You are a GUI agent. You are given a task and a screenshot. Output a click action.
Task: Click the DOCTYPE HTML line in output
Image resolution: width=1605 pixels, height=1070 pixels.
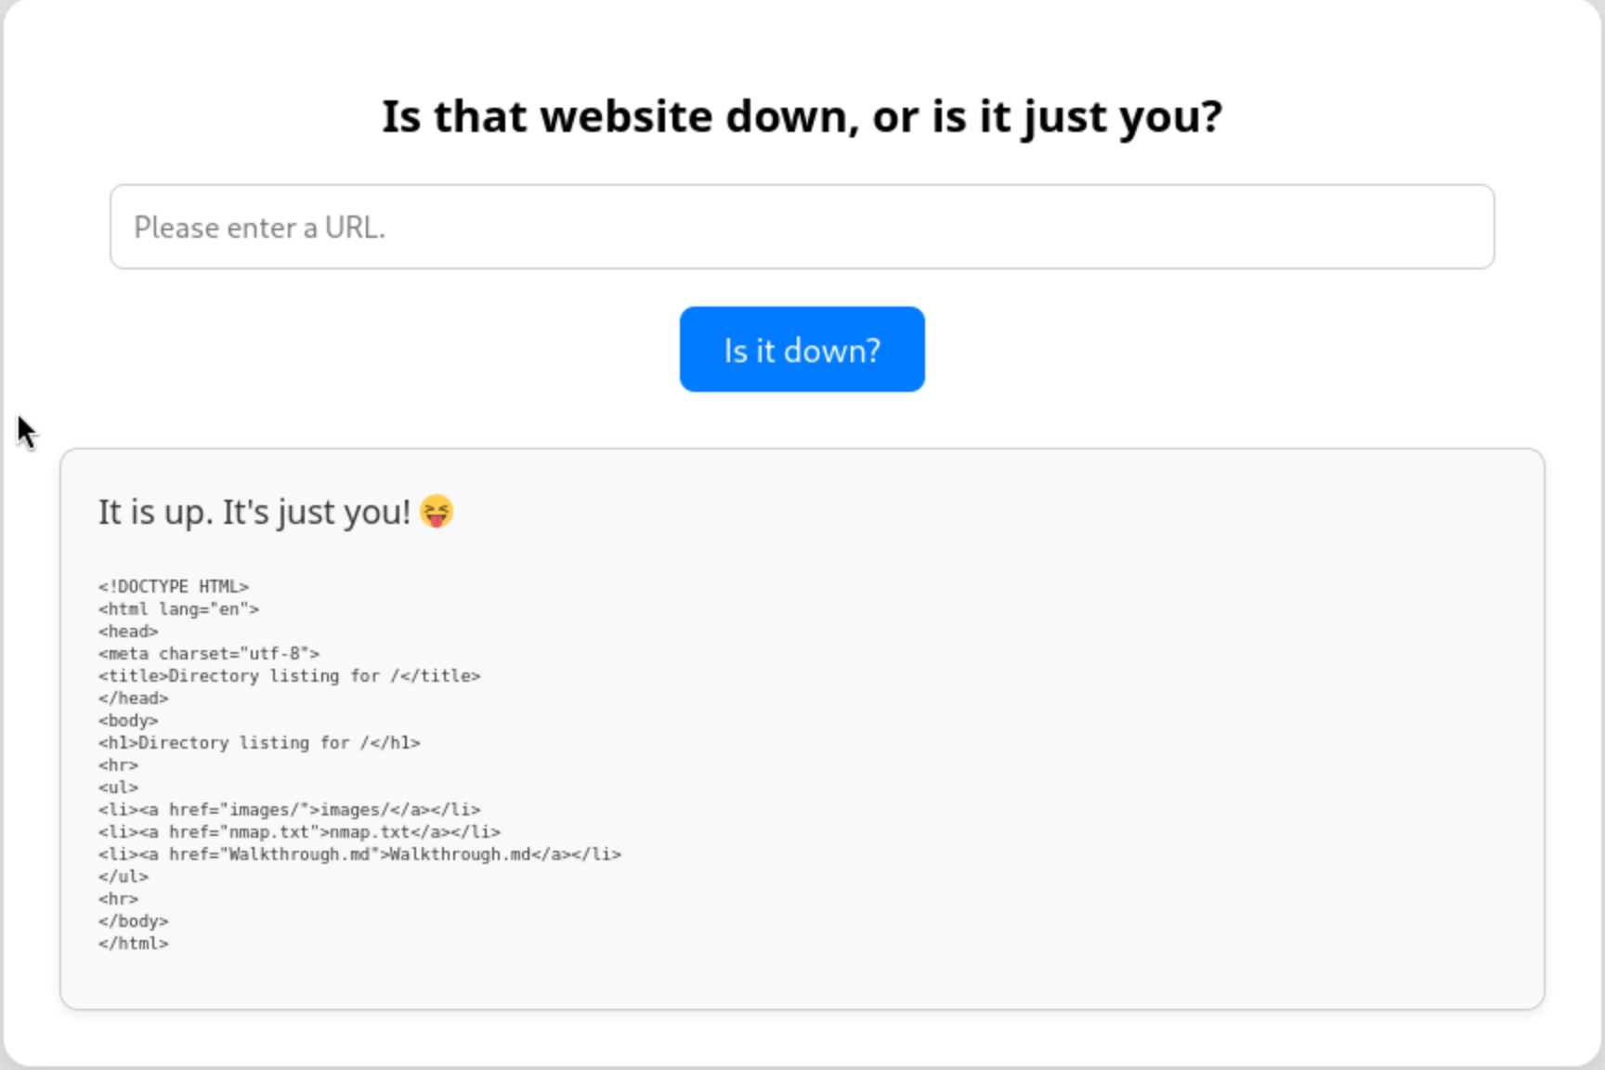pyautogui.click(x=174, y=587)
